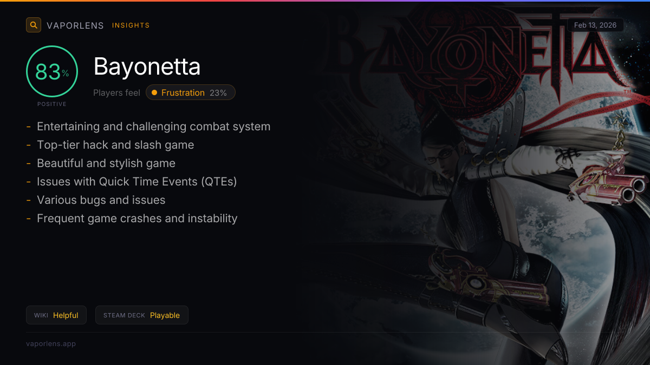The width and height of the screenshot is (650, 365).
Task: Select "Beautiful and stylish game" insight
Action: tap(106, 163)
